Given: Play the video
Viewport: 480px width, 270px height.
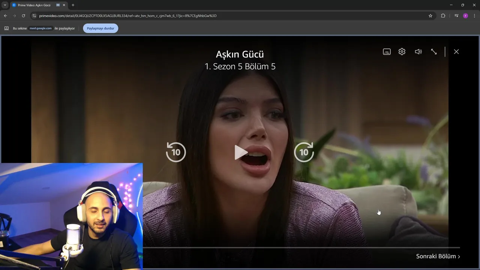Looking at the screenshot, I should [x=240, y=152].
